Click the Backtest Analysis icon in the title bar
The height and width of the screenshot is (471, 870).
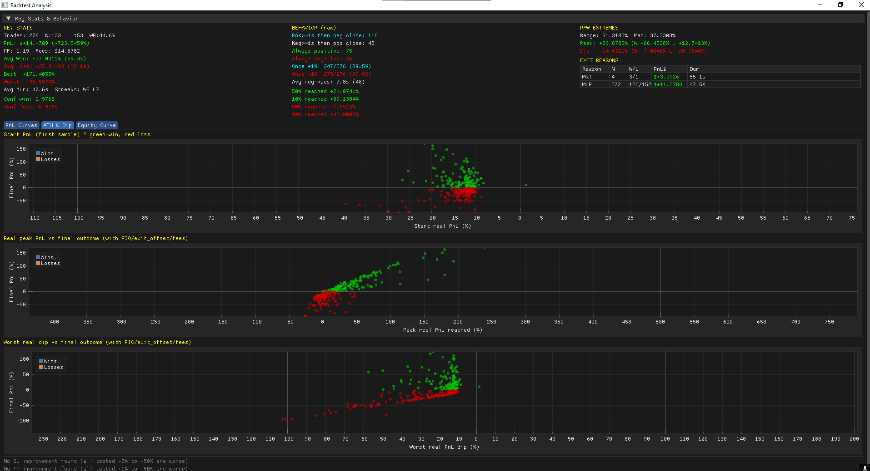(x=4, y=5)
